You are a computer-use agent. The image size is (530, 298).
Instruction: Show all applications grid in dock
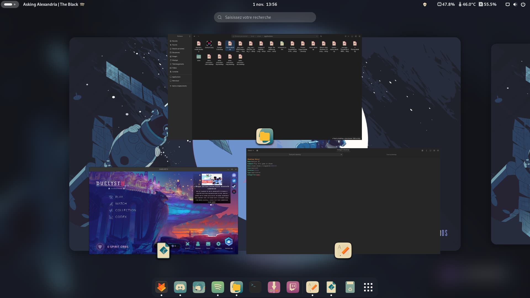pos(368,287)
